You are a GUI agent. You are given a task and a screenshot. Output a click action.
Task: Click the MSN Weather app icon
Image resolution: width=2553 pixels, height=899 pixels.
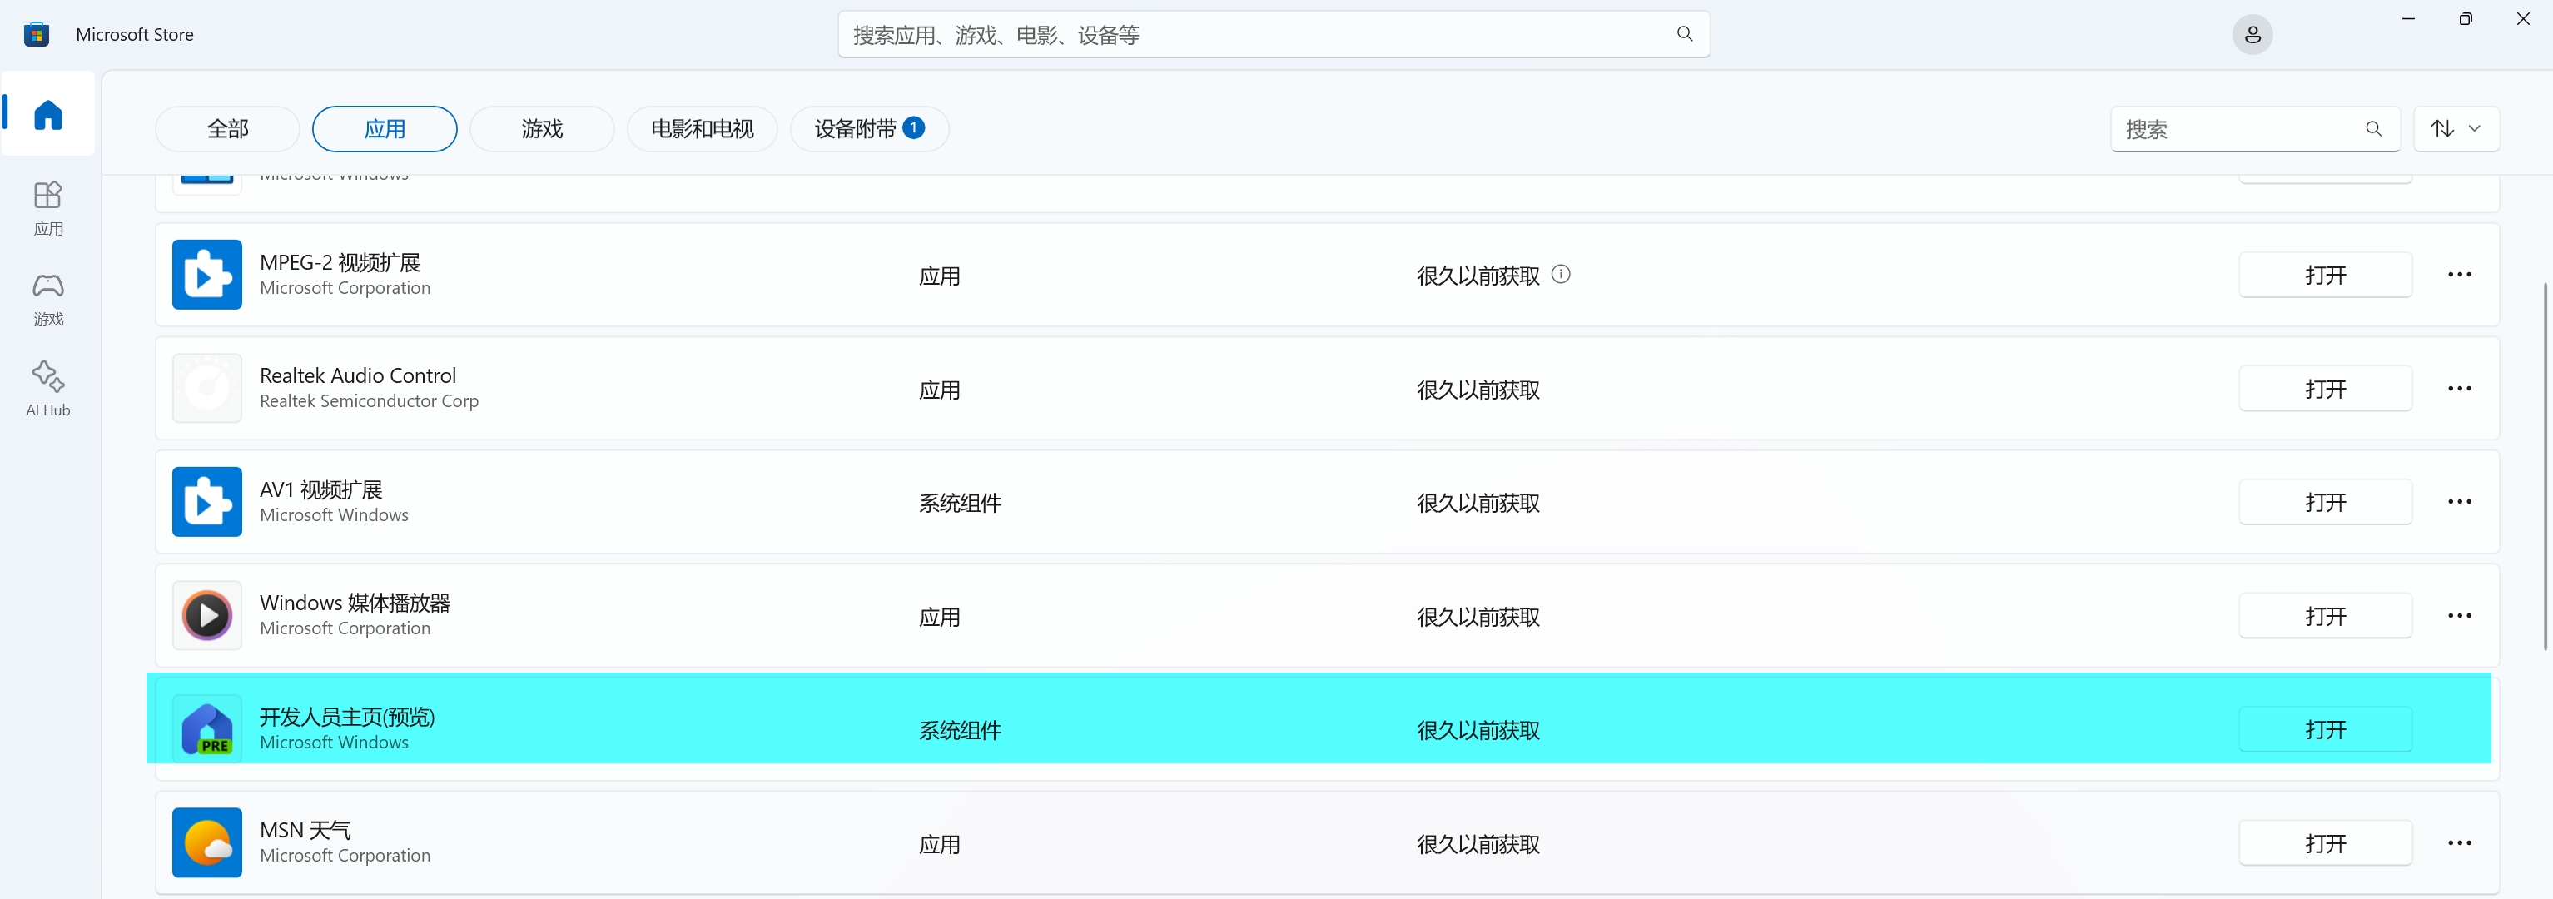click(207, 842)
